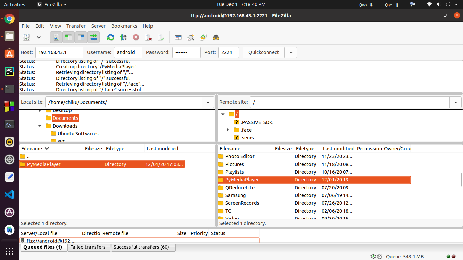Open the File menu
Screen dimensions: 463x260
tap(26, 26)
